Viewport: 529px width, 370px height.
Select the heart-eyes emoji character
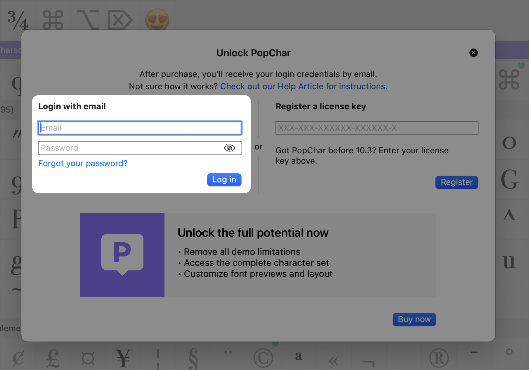tap(157, 19)
